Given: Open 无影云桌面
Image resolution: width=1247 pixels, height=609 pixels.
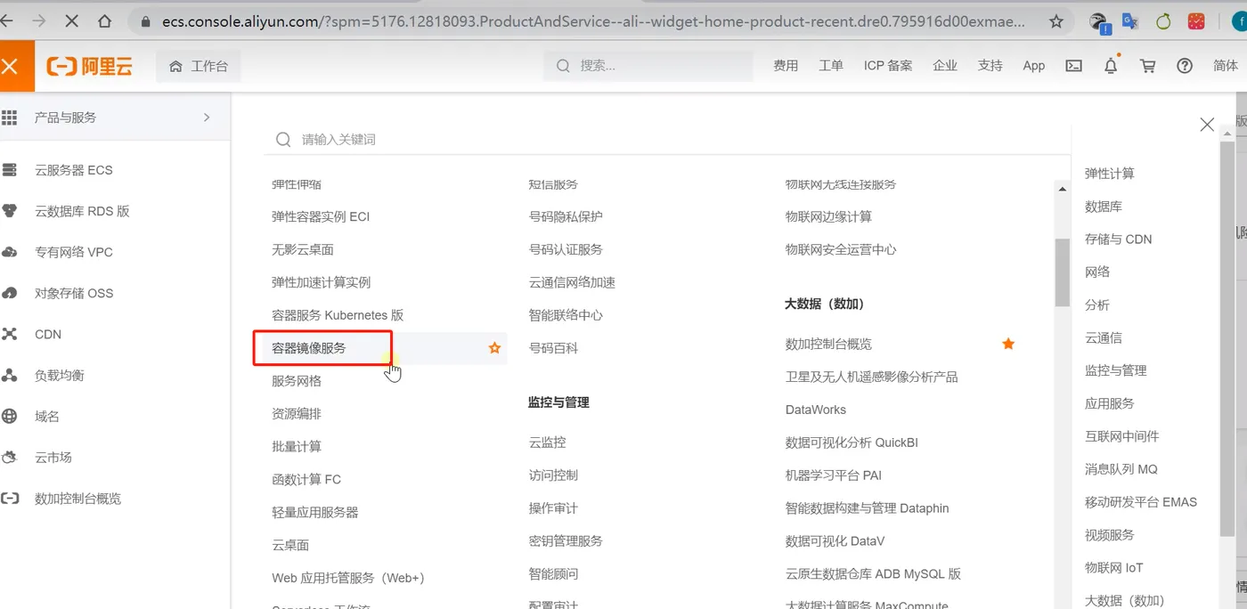Looking at the screenshot, I should point(303,249).
